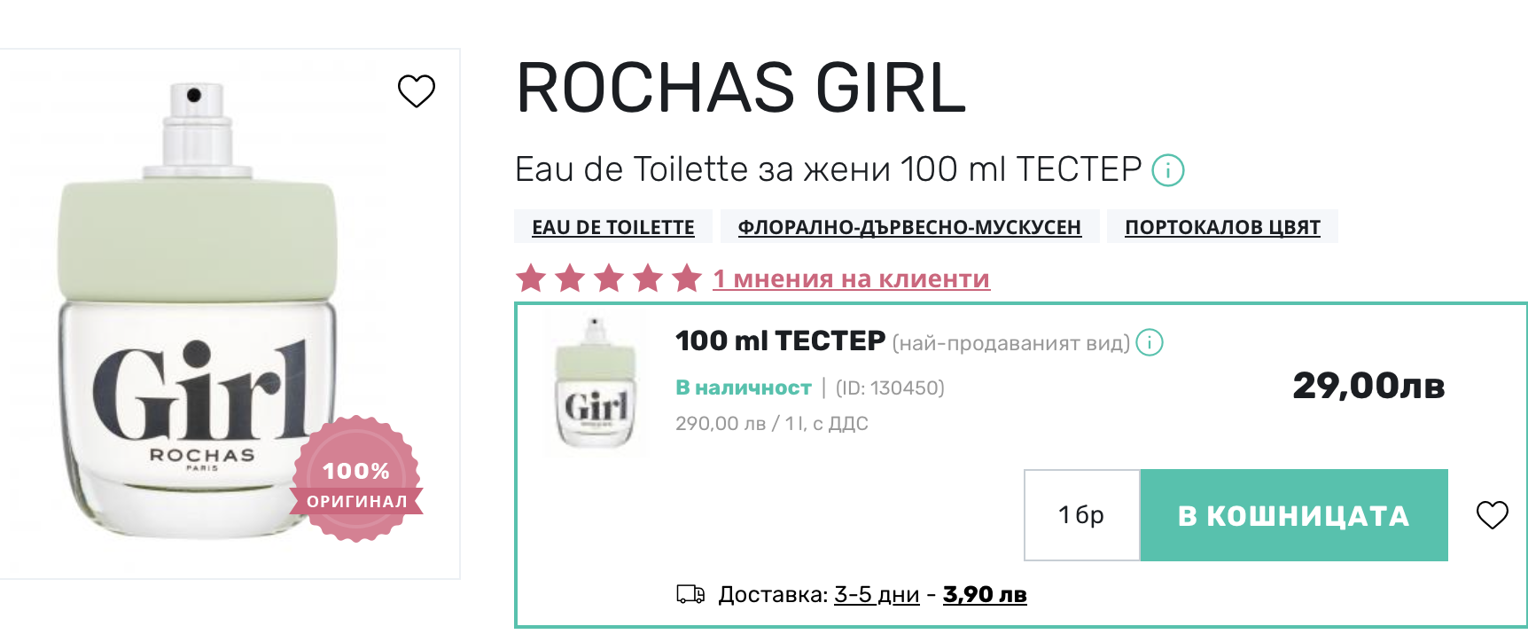Viewport: 1528px width, 642px height.
Task: Open the ПОРТОКАЛОВ ЦВЯТ tag
Action: click(1222, 227)
